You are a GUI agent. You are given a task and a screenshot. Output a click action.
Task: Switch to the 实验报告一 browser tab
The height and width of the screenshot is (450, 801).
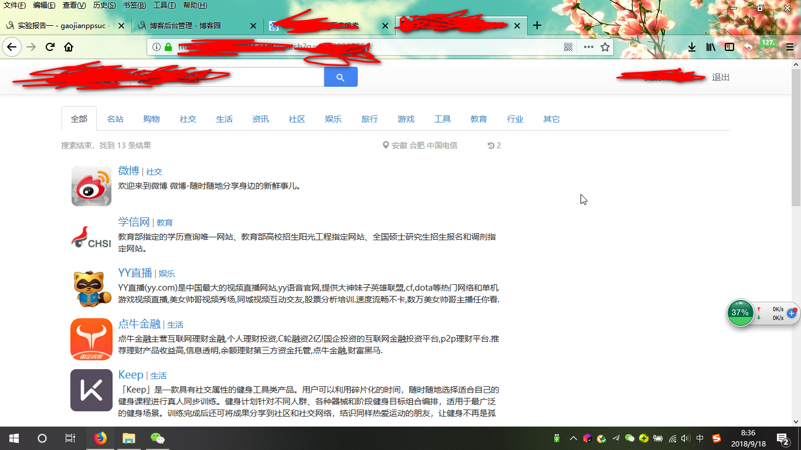[x=65, y=26]
